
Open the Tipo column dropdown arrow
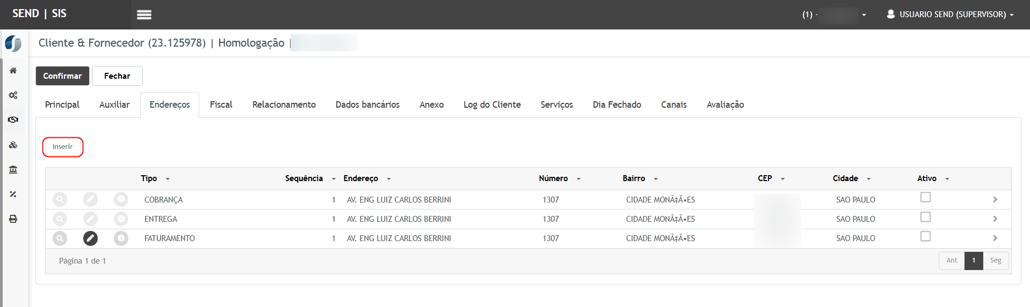tap(168, 179)
